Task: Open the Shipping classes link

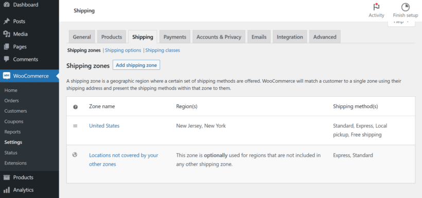Action: [163, 50]
